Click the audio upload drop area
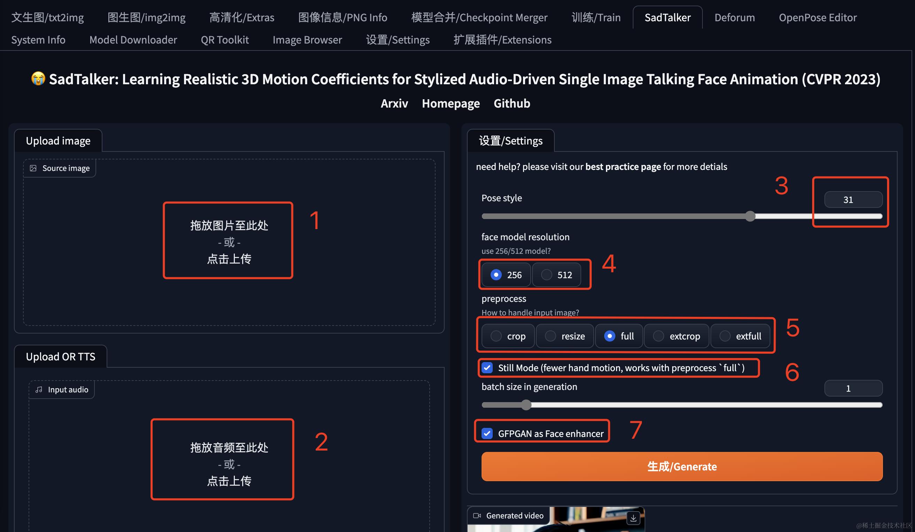The height and width of the screenshot is (532, 915). tap(229, 464)
